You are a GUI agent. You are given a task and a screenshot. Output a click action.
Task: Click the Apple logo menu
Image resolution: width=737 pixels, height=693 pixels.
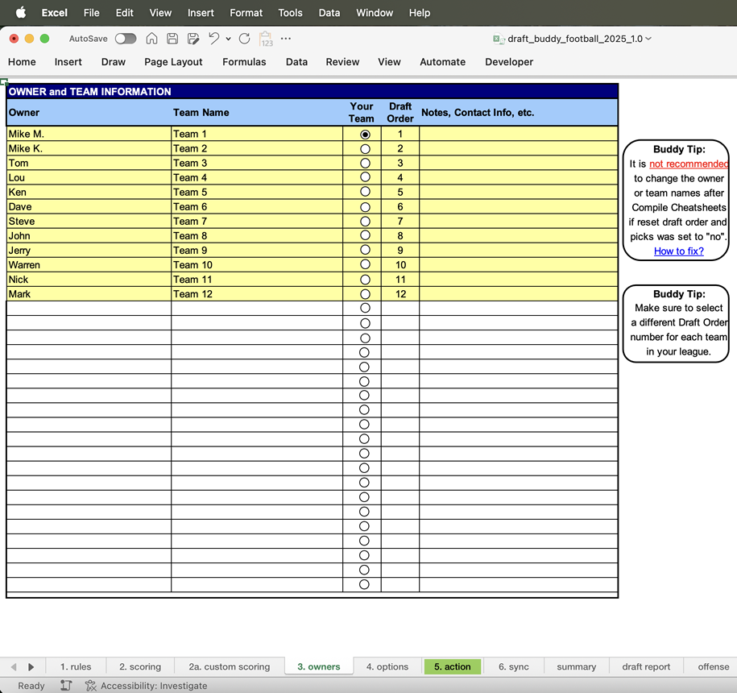click(x=21, y=13)
